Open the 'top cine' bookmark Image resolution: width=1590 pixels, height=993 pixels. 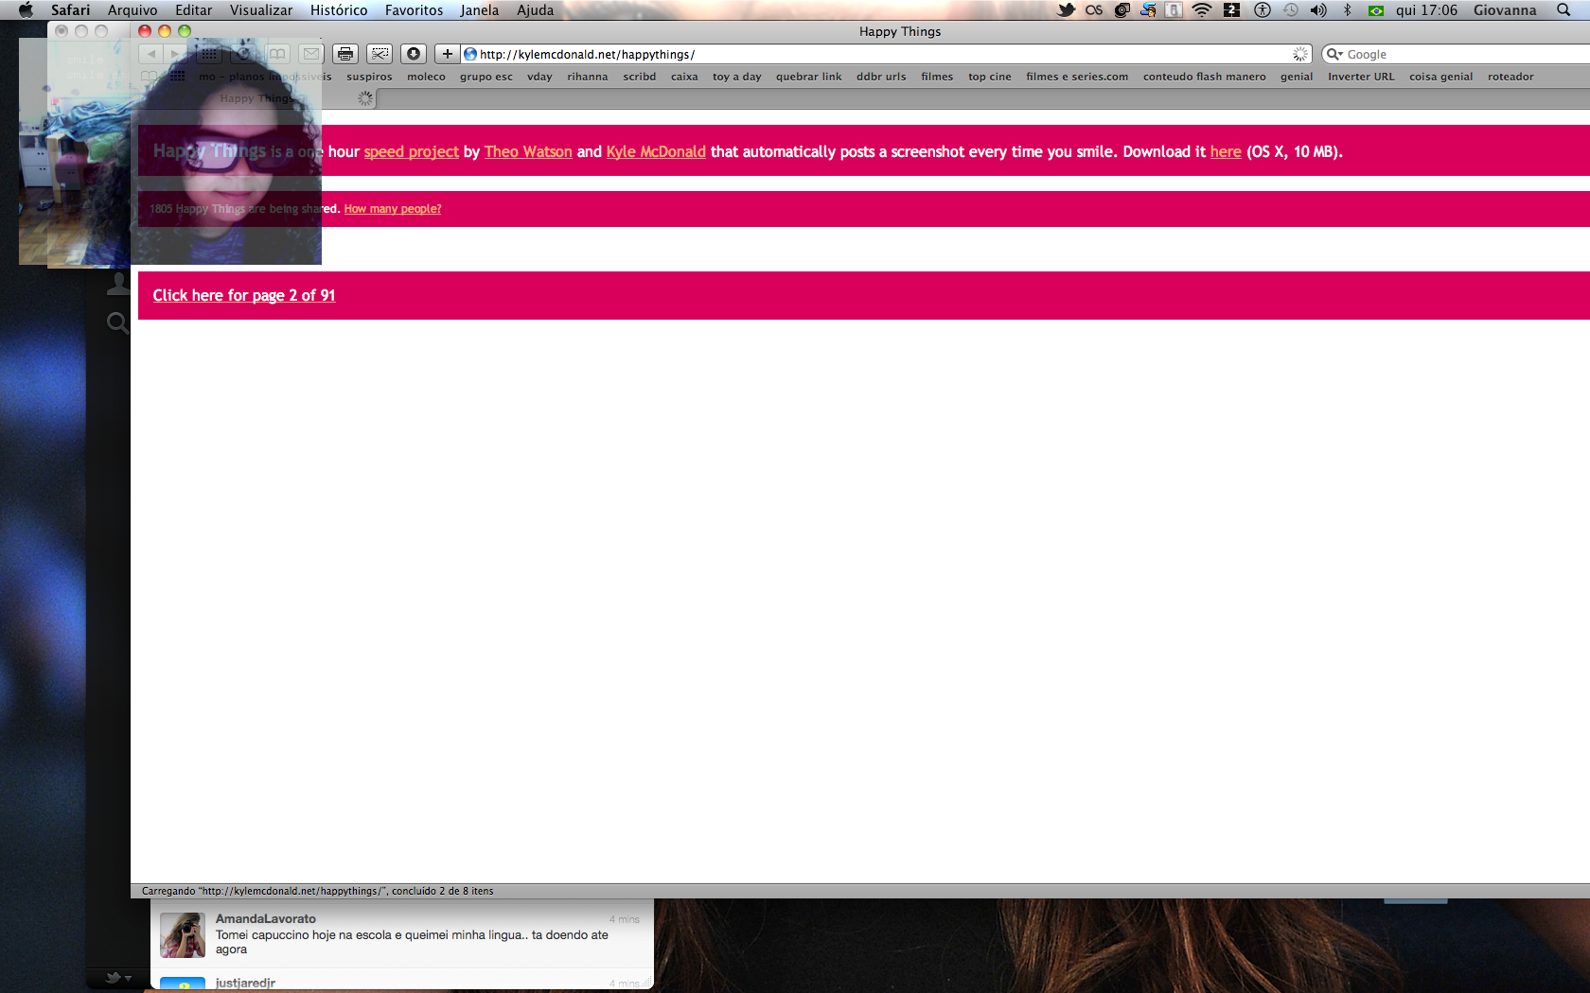pos(990,77)
